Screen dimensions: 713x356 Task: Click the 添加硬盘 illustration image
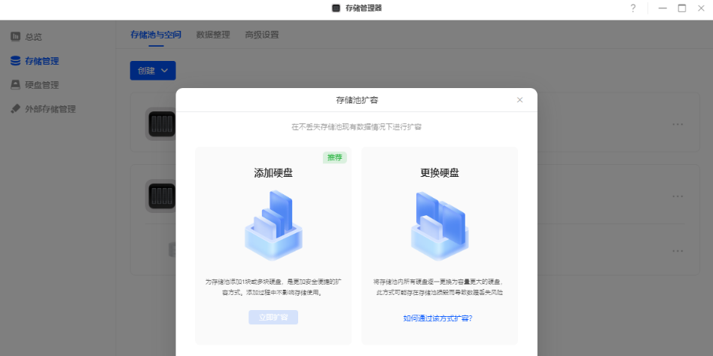[273, 225]
